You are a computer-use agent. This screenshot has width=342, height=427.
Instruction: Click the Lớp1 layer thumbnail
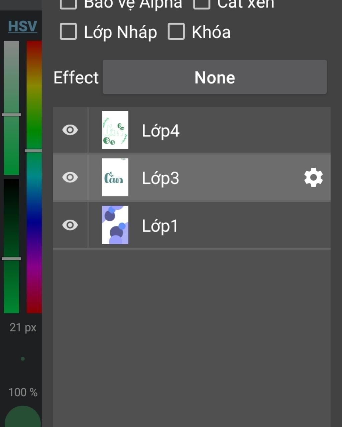click(115, 225)
